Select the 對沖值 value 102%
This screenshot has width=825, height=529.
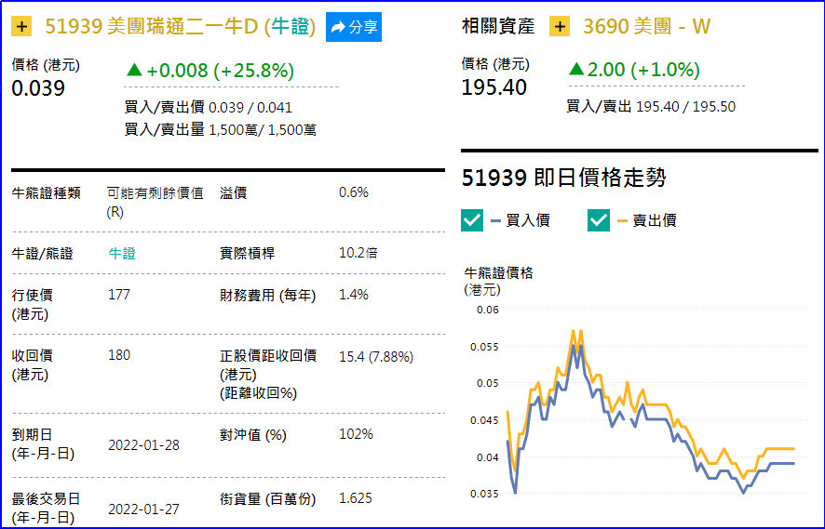[x=356, y=434]
